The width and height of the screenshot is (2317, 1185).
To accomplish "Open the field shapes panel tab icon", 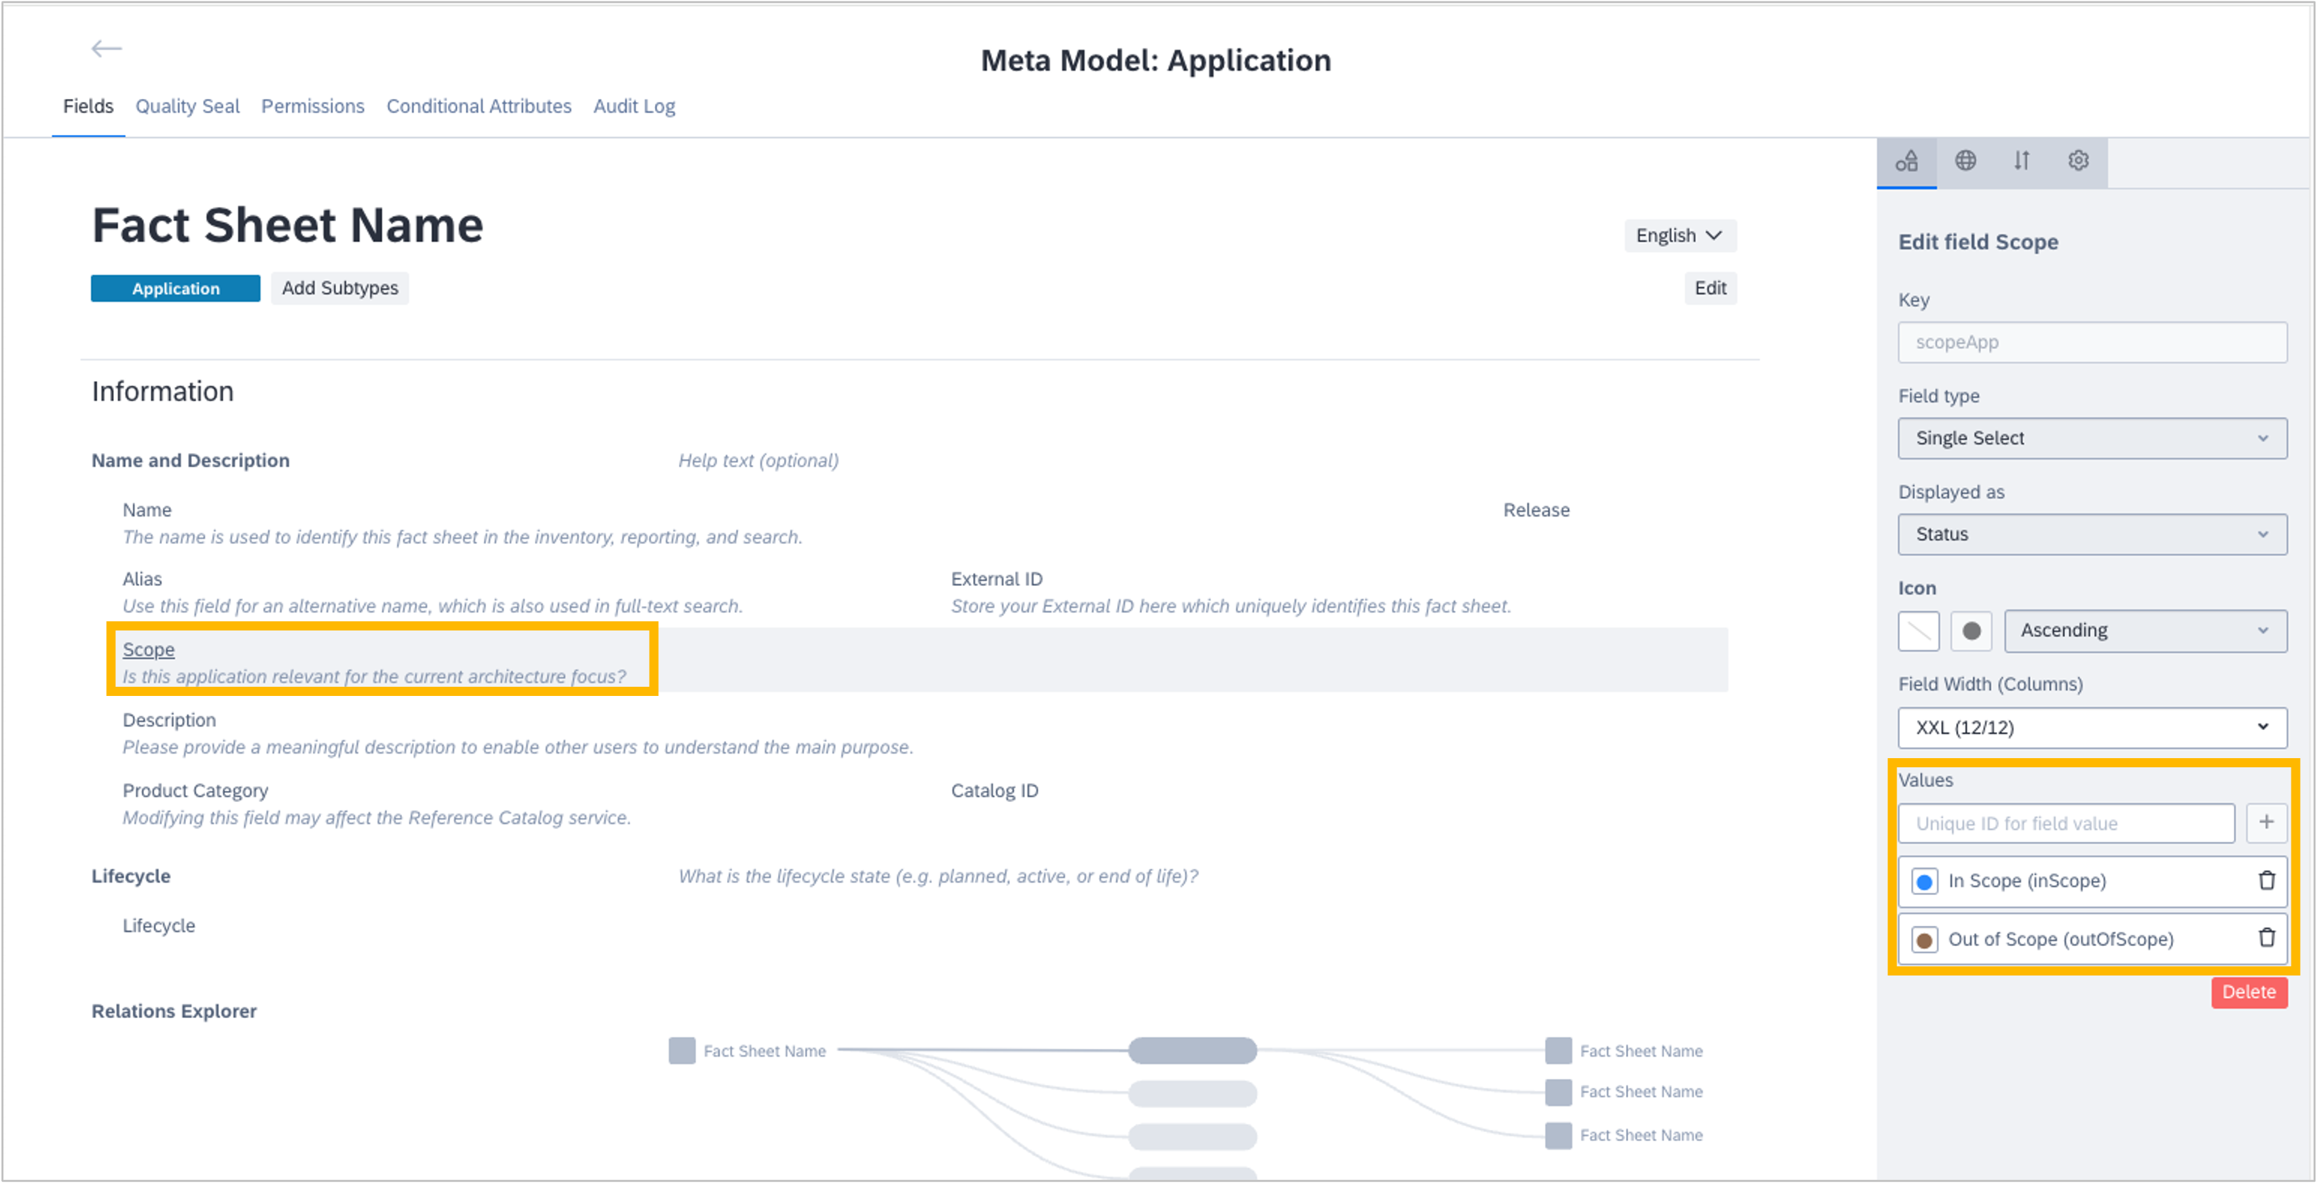I will pos(1906,162).
